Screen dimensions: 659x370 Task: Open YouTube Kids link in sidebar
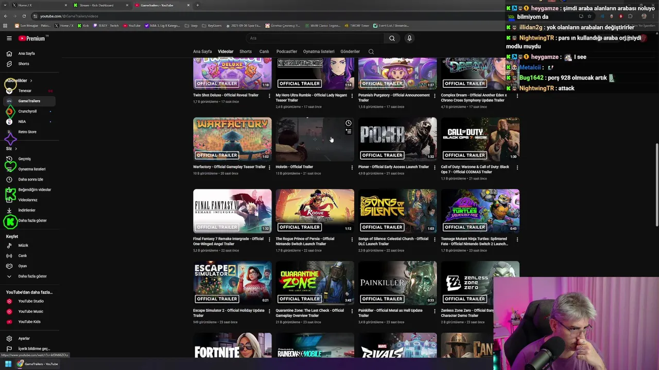point(28,322)
